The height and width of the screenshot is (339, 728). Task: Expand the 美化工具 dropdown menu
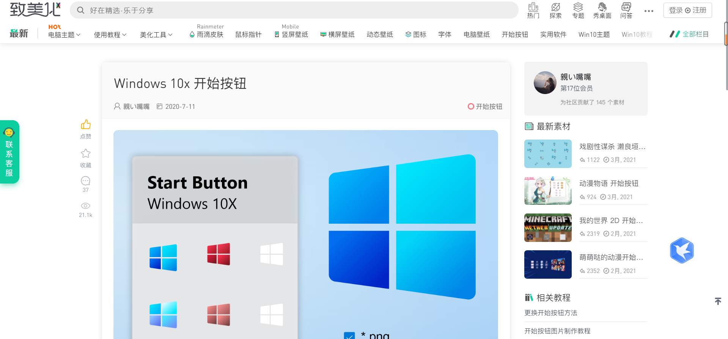[156, 35]
